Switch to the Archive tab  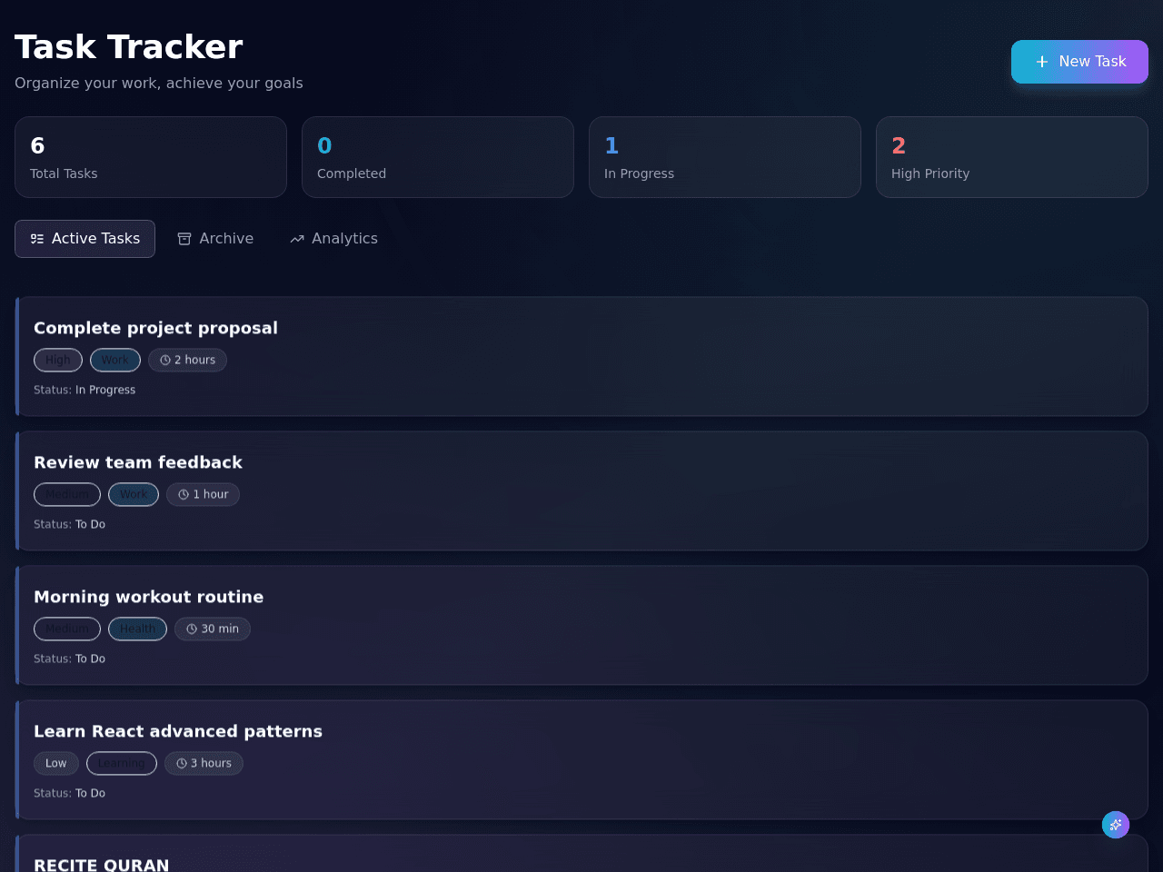pyautogui.click(x=215, y=239)
